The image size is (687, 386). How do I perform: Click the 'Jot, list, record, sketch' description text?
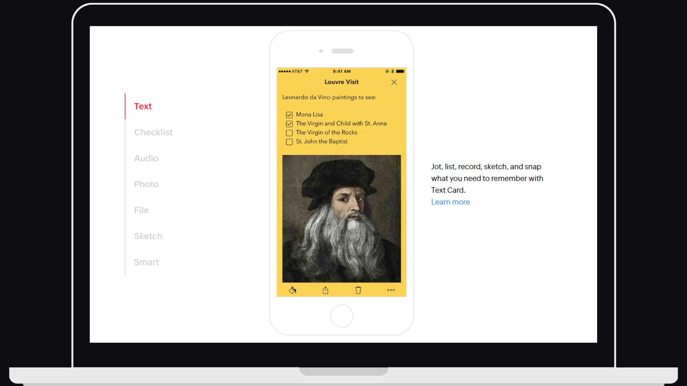(487, 178)
